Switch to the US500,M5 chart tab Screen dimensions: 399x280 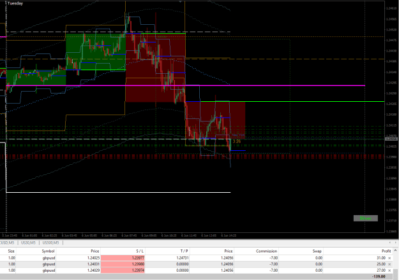pyautogui.click(x=50, y=242)
